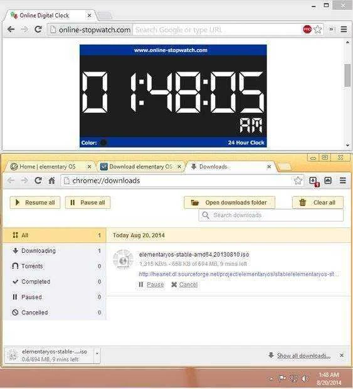Click Pause all button
This screenshot has height=389, width=353.
click(88, 203)
